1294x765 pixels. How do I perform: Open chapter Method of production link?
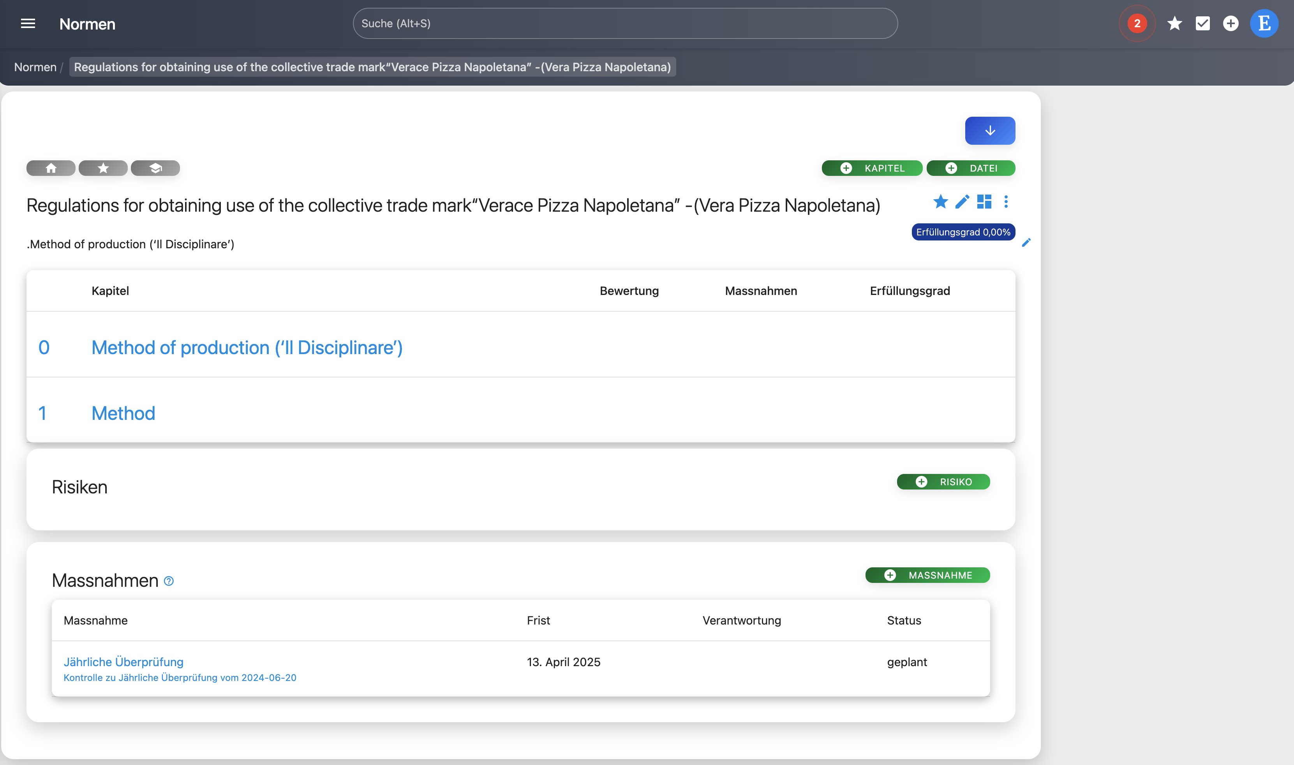(x=247, y=347)
